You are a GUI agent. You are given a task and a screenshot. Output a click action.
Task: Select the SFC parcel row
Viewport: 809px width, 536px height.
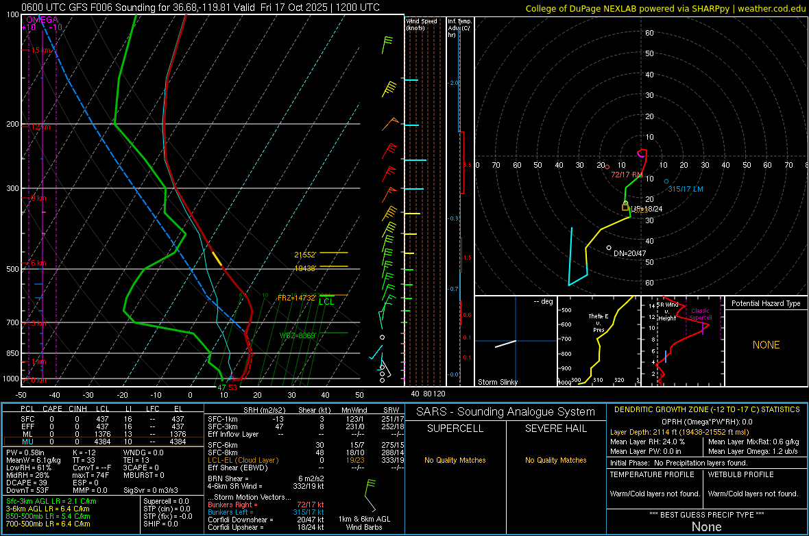tap(102, 419)
